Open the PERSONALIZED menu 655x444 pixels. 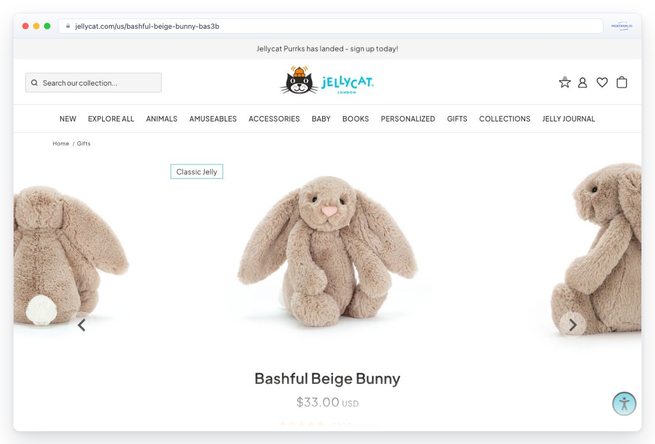[x=408, y=119]
